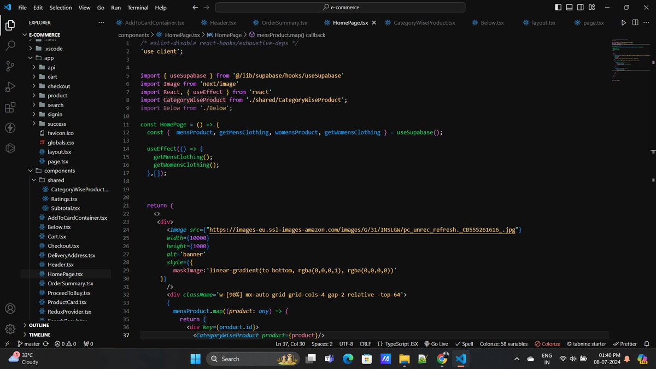
Task: Toggle the Spell checker in status bar
Action: click(x=464, y=343)
